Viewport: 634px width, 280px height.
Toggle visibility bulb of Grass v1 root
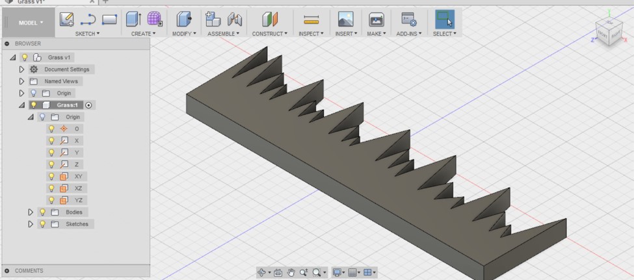tap(25, 57)
